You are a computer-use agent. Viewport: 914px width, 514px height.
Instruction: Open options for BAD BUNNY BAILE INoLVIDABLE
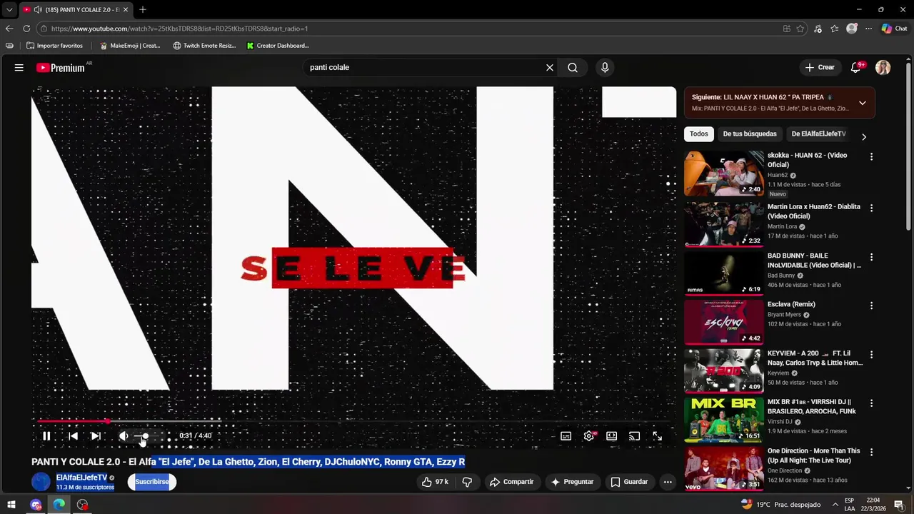pyautogui.click(x=871, y=257)
